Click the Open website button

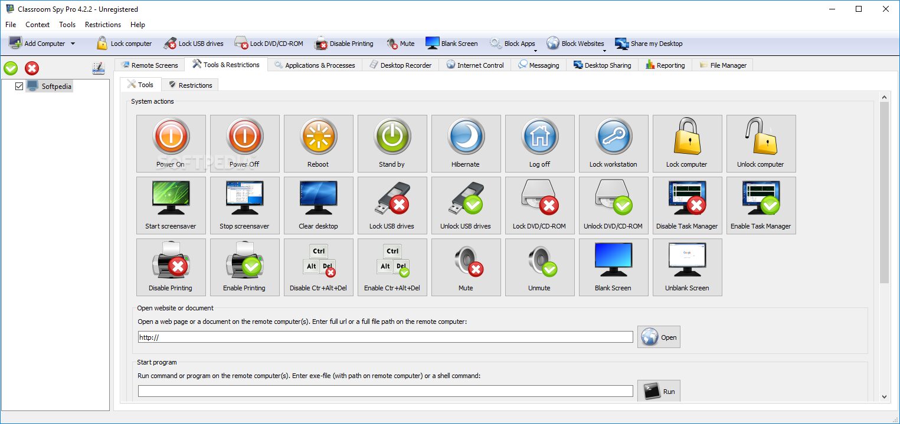coord(659,337)
